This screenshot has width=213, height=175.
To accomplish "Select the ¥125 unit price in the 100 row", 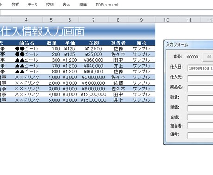I will pyautogui.click(x=70, y=49).
